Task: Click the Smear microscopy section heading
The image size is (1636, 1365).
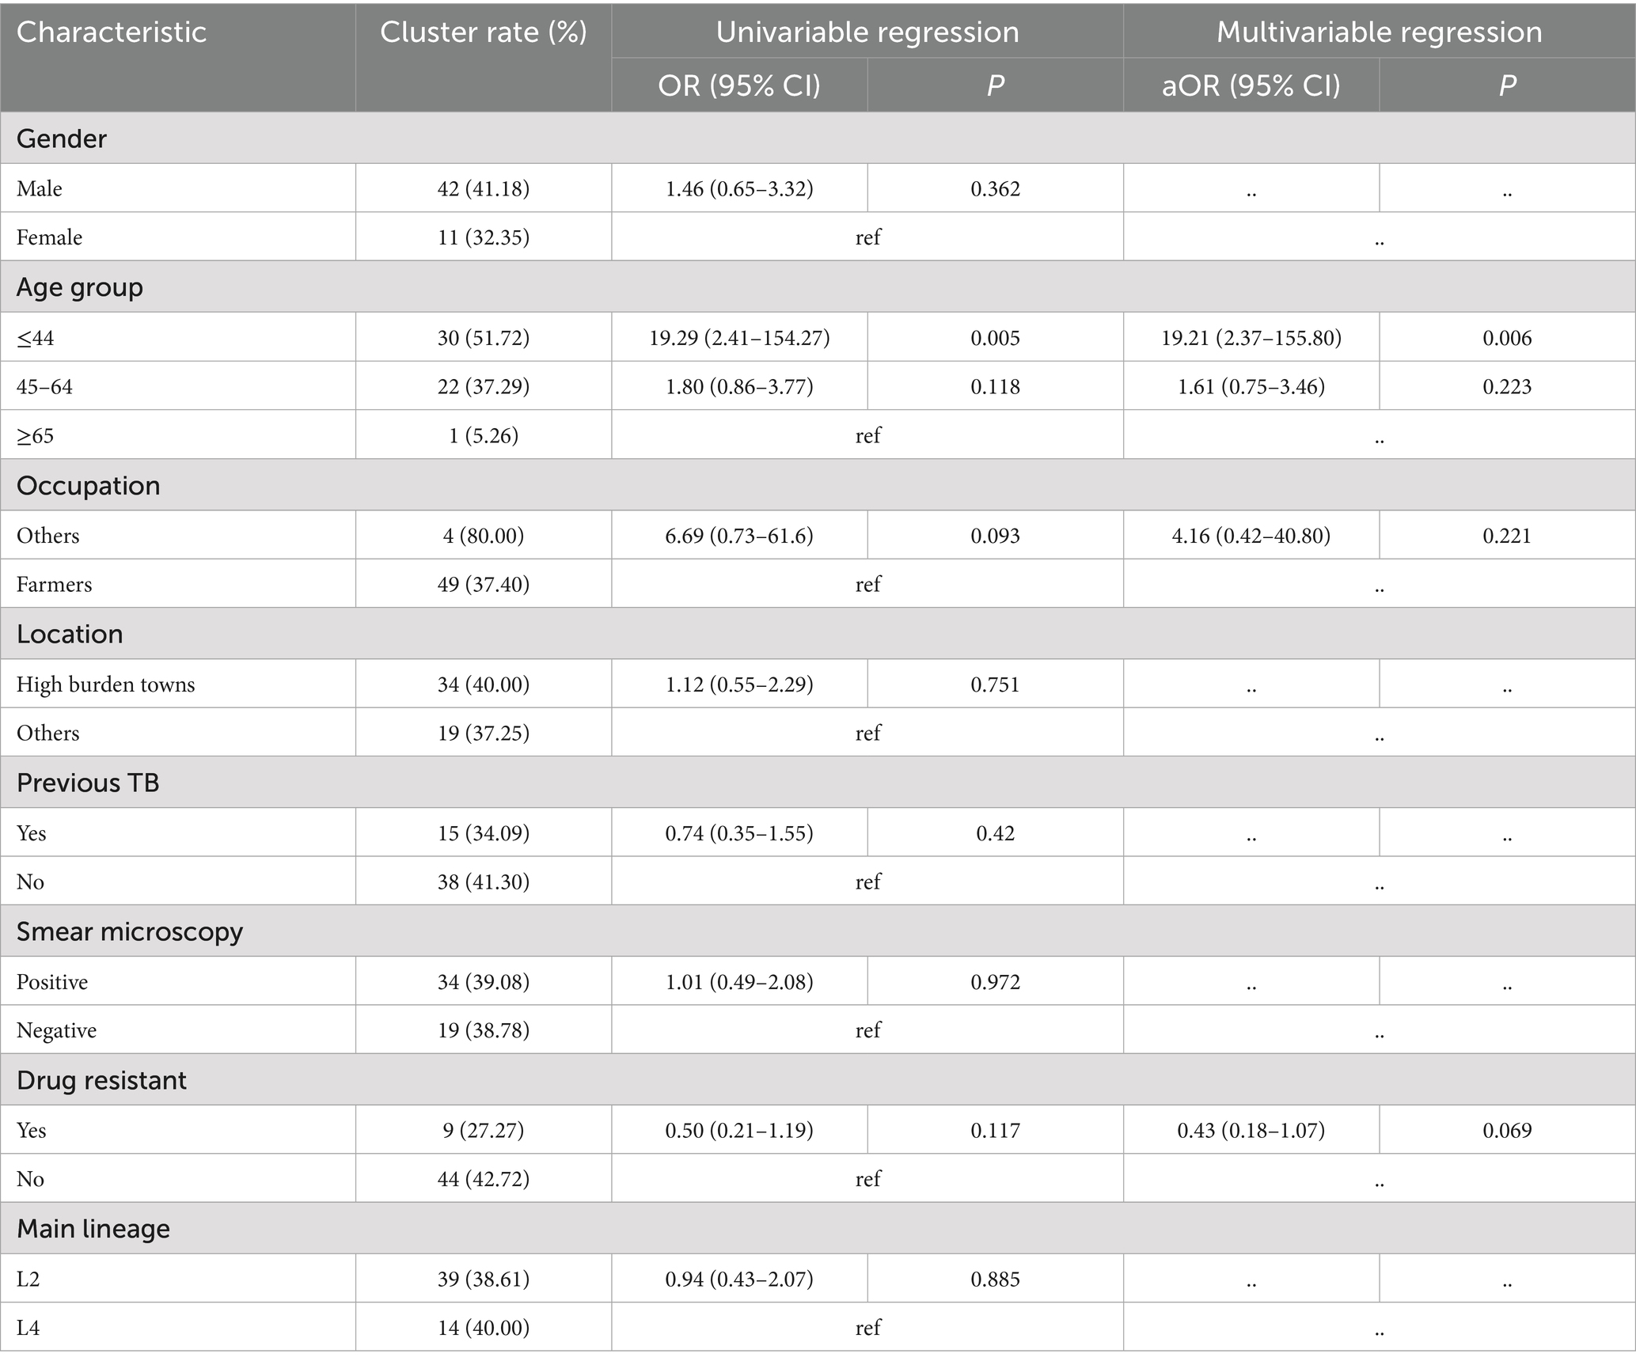Action: tap(130, 931)
